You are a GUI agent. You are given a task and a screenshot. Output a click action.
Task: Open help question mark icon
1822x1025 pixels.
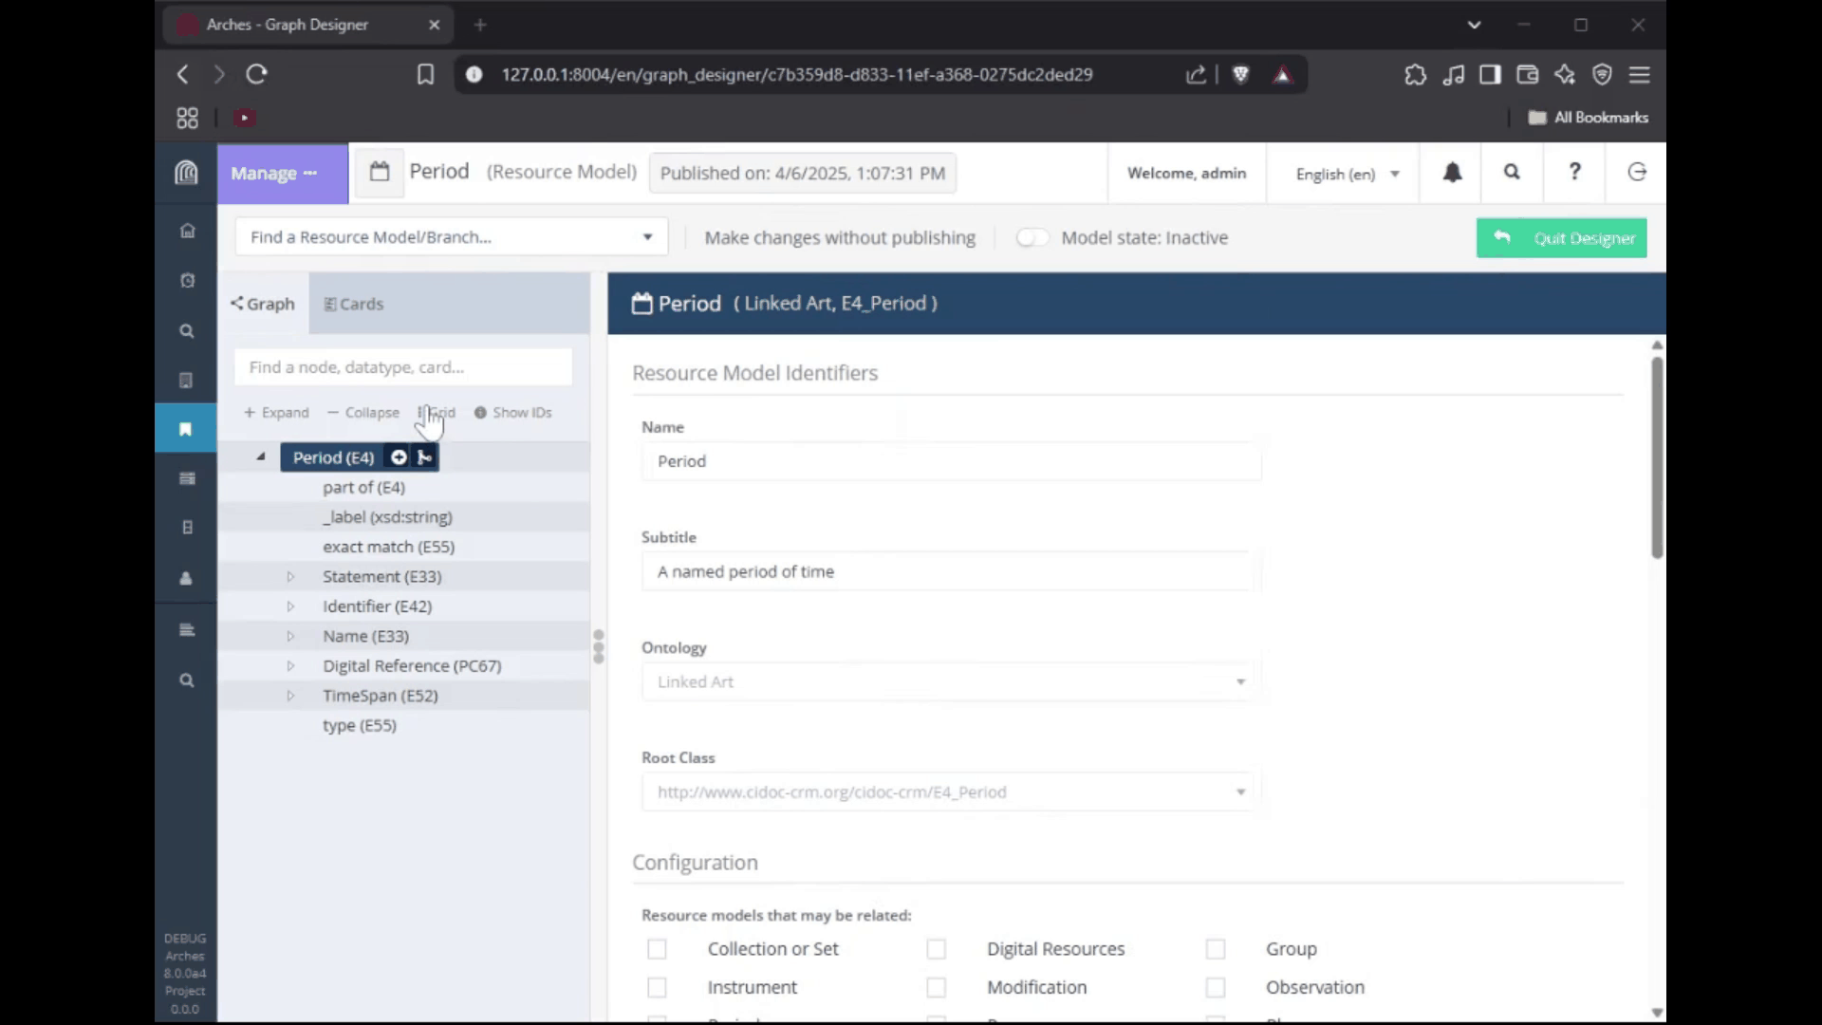tap(1574, 172)
